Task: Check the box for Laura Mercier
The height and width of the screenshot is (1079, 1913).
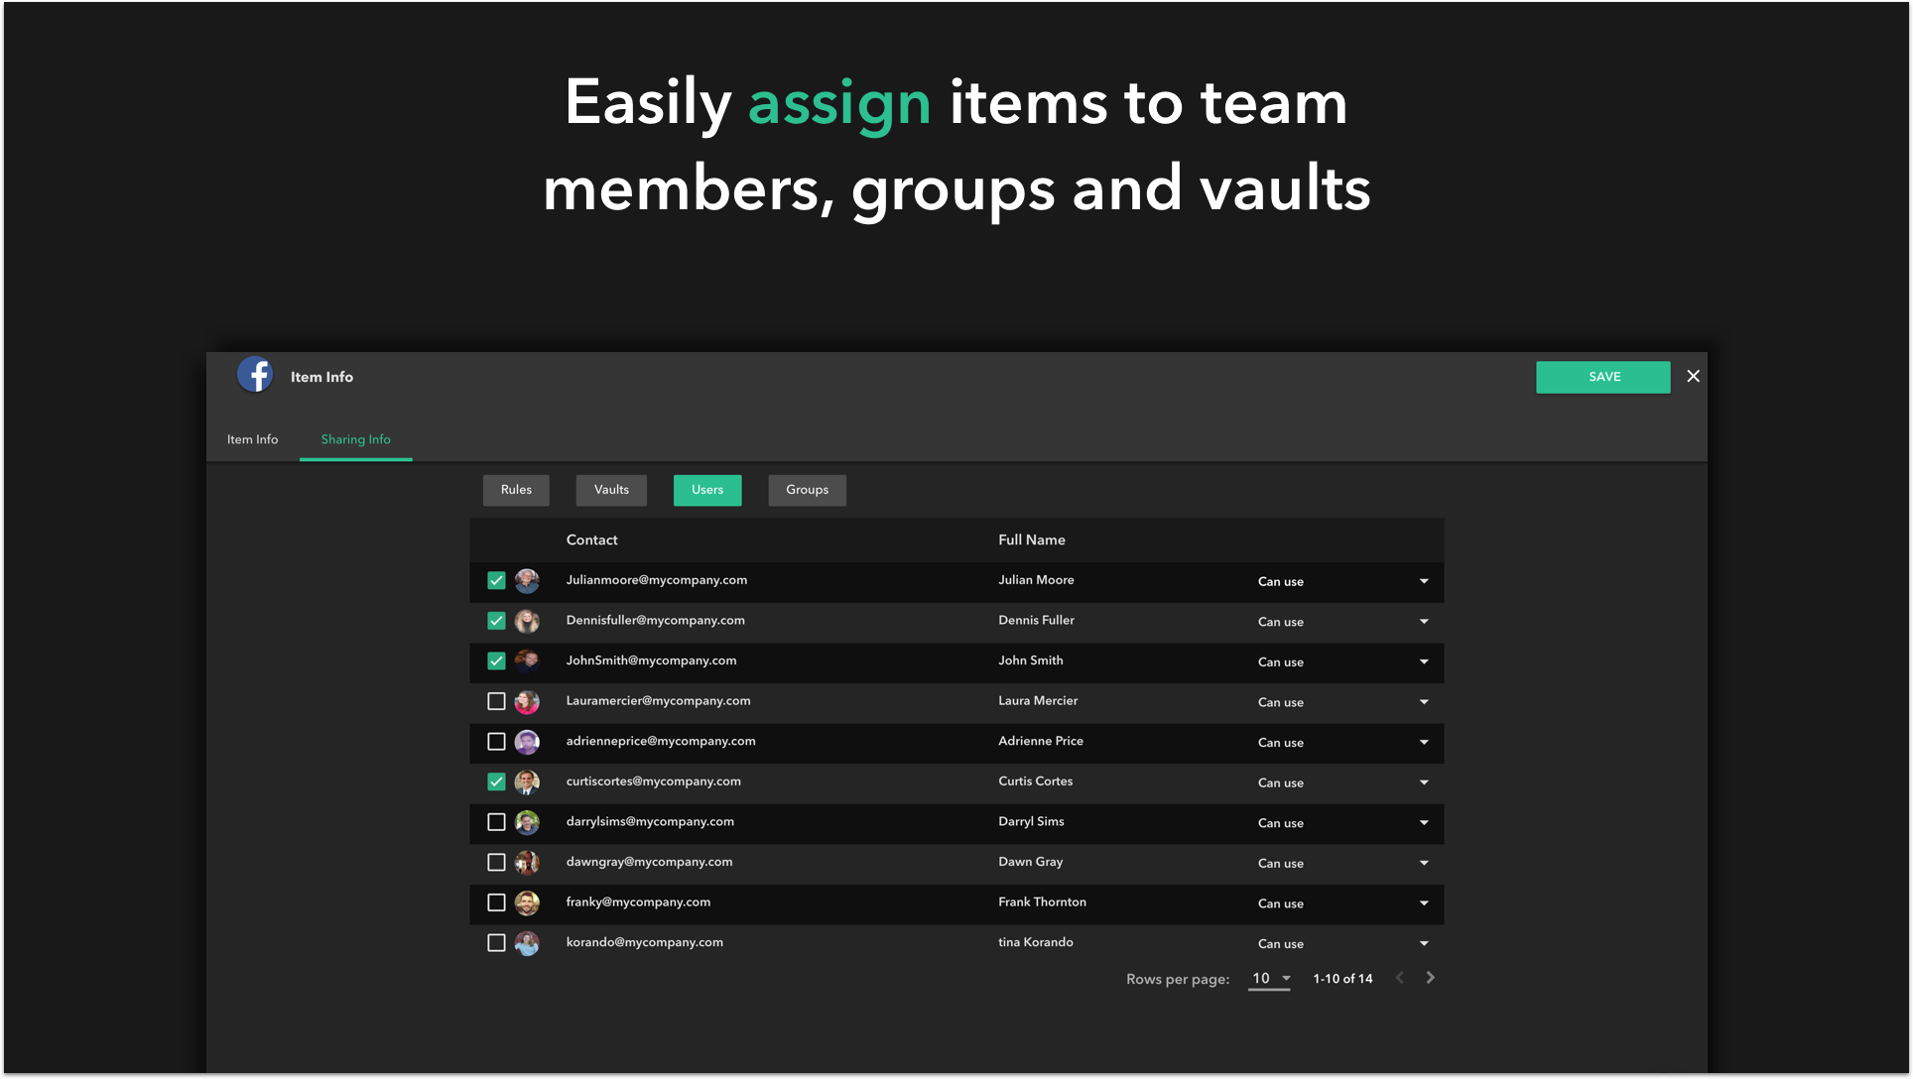Action: coord(496,701)
